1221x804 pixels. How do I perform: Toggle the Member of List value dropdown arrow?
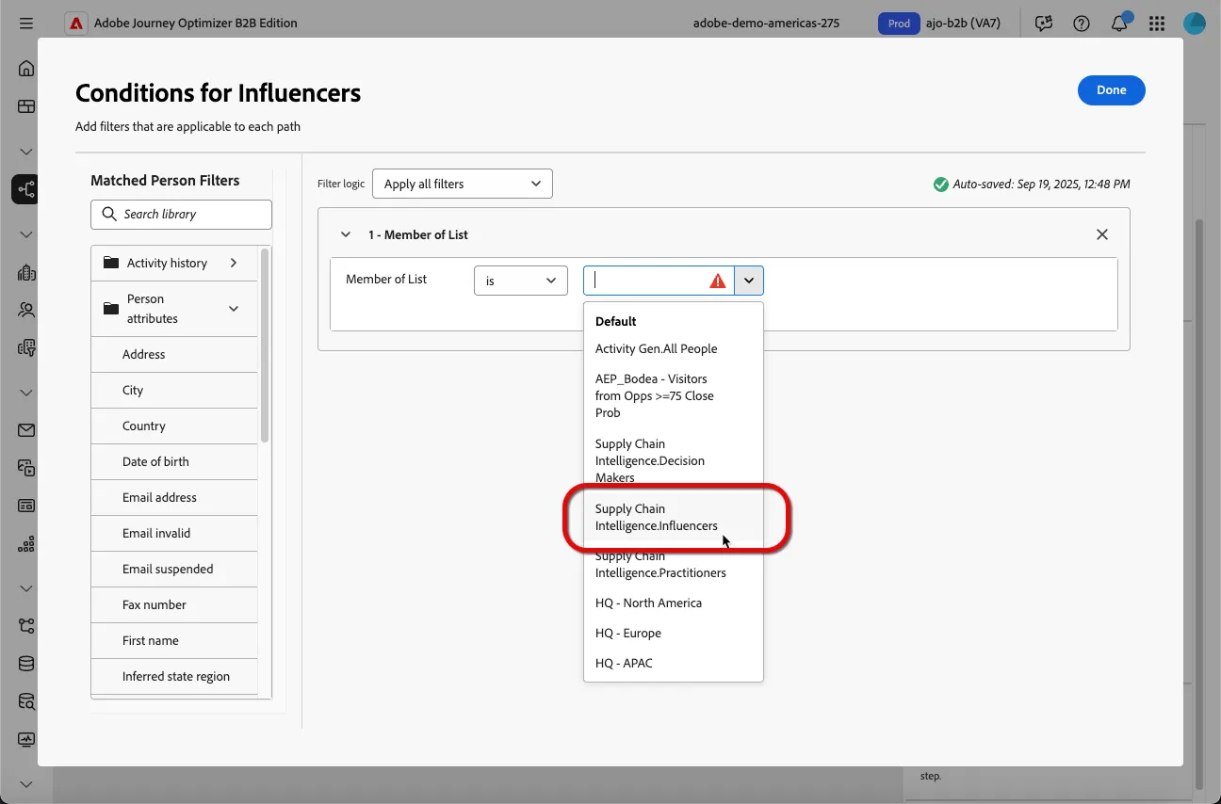749,281
